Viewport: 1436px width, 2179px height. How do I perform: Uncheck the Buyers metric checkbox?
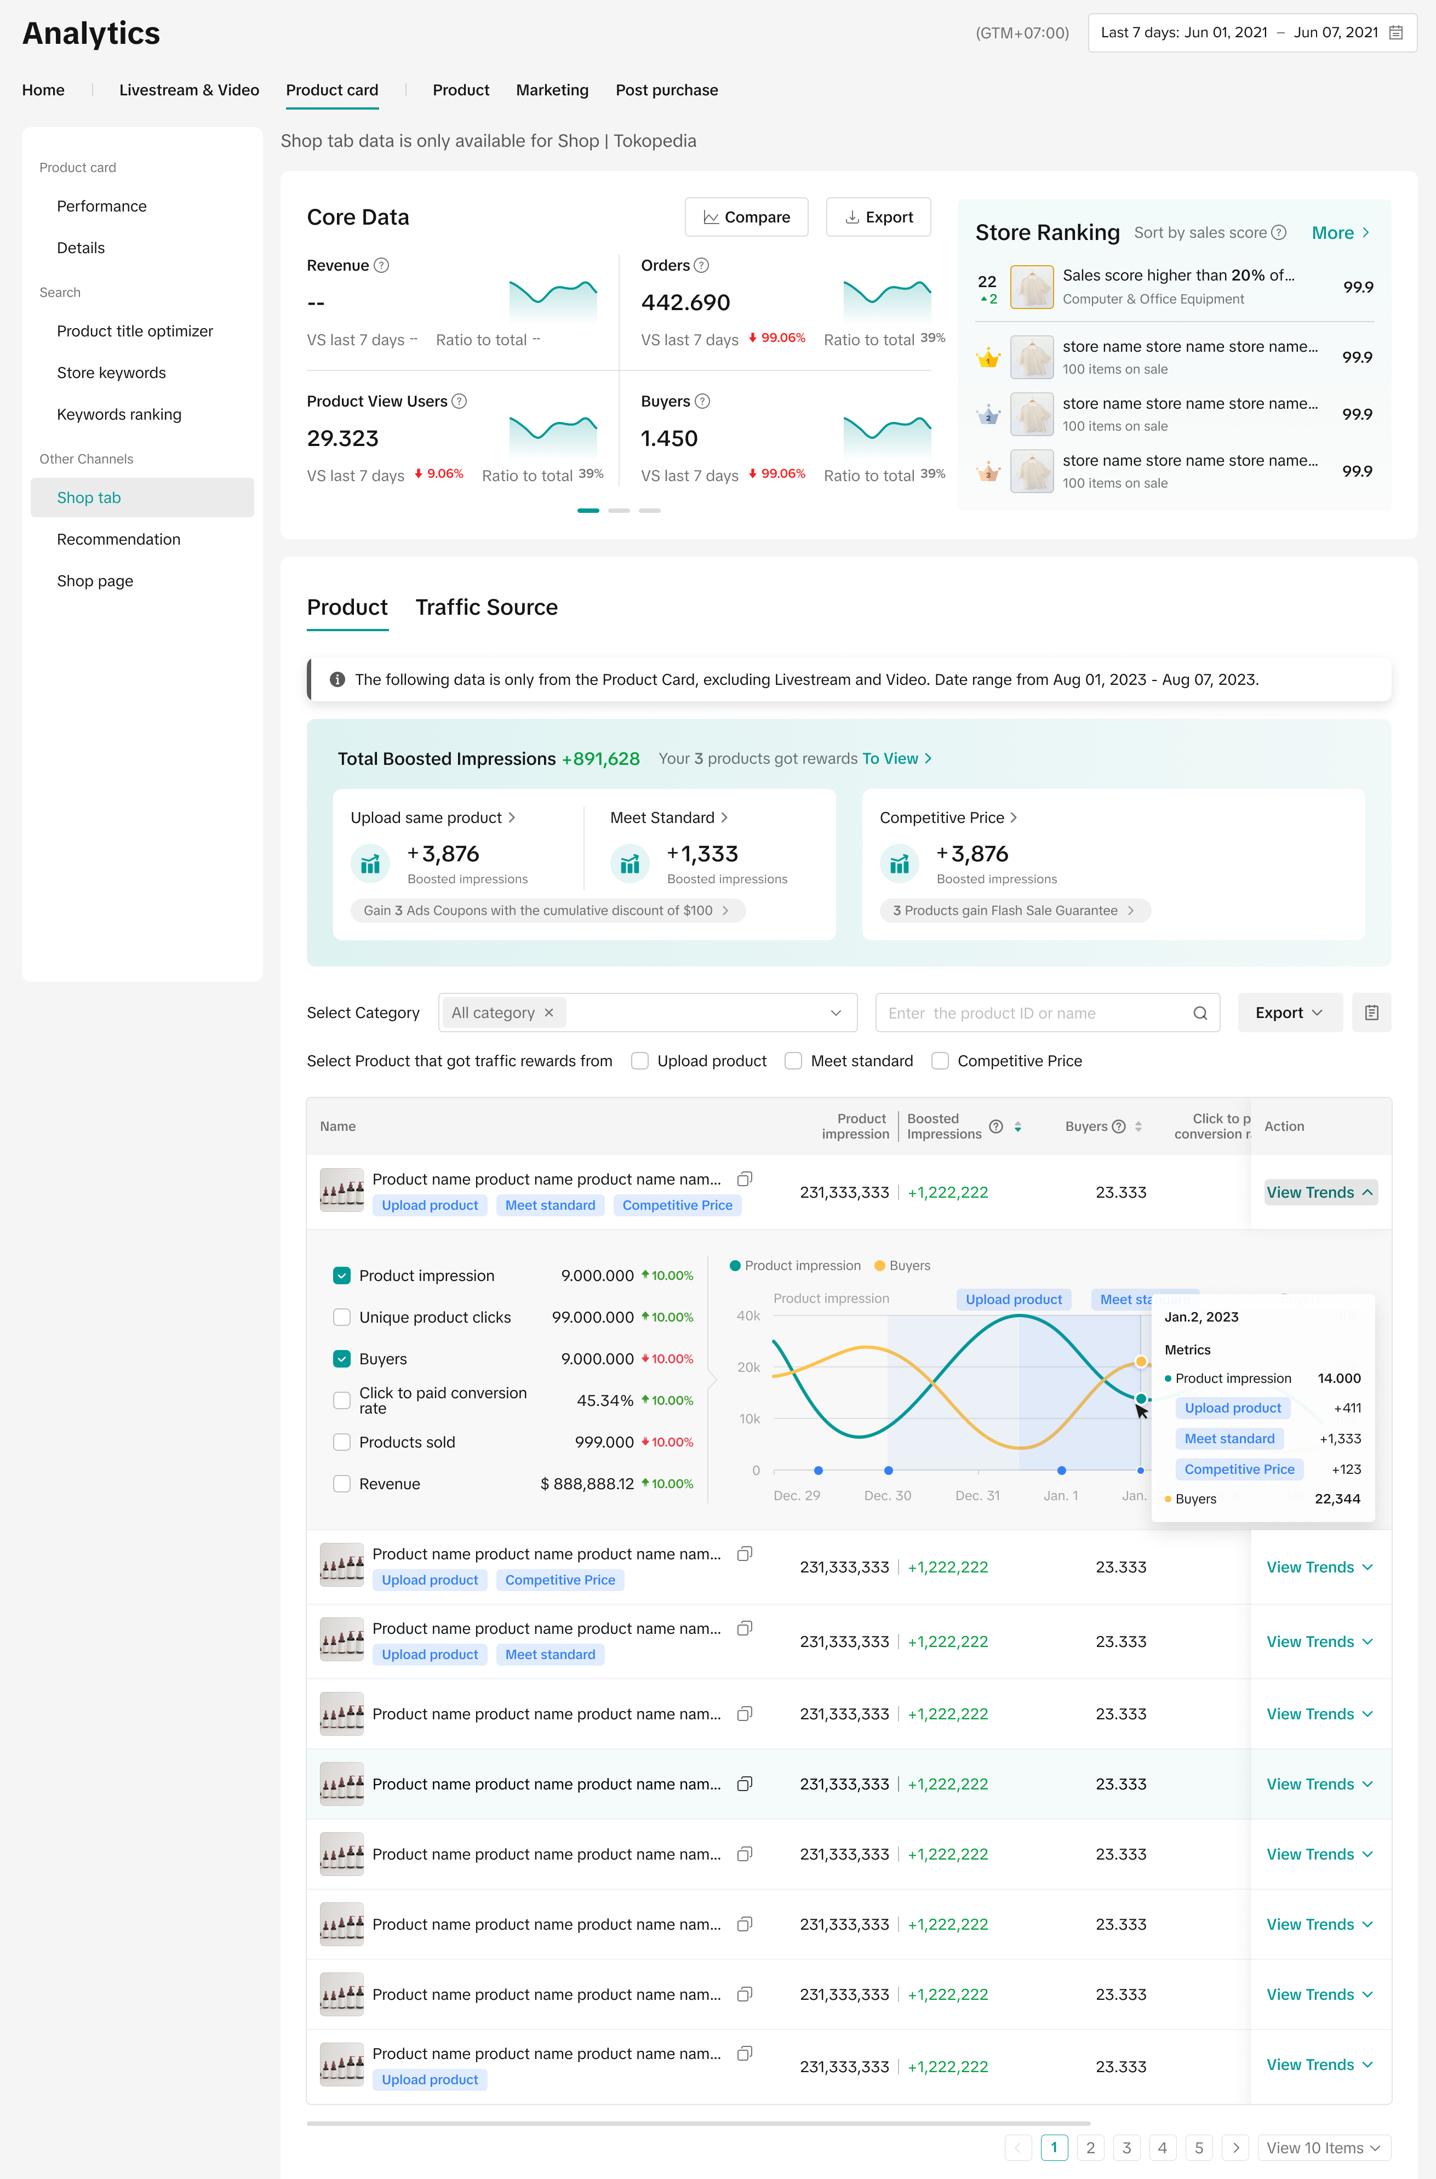(341, 1359)
